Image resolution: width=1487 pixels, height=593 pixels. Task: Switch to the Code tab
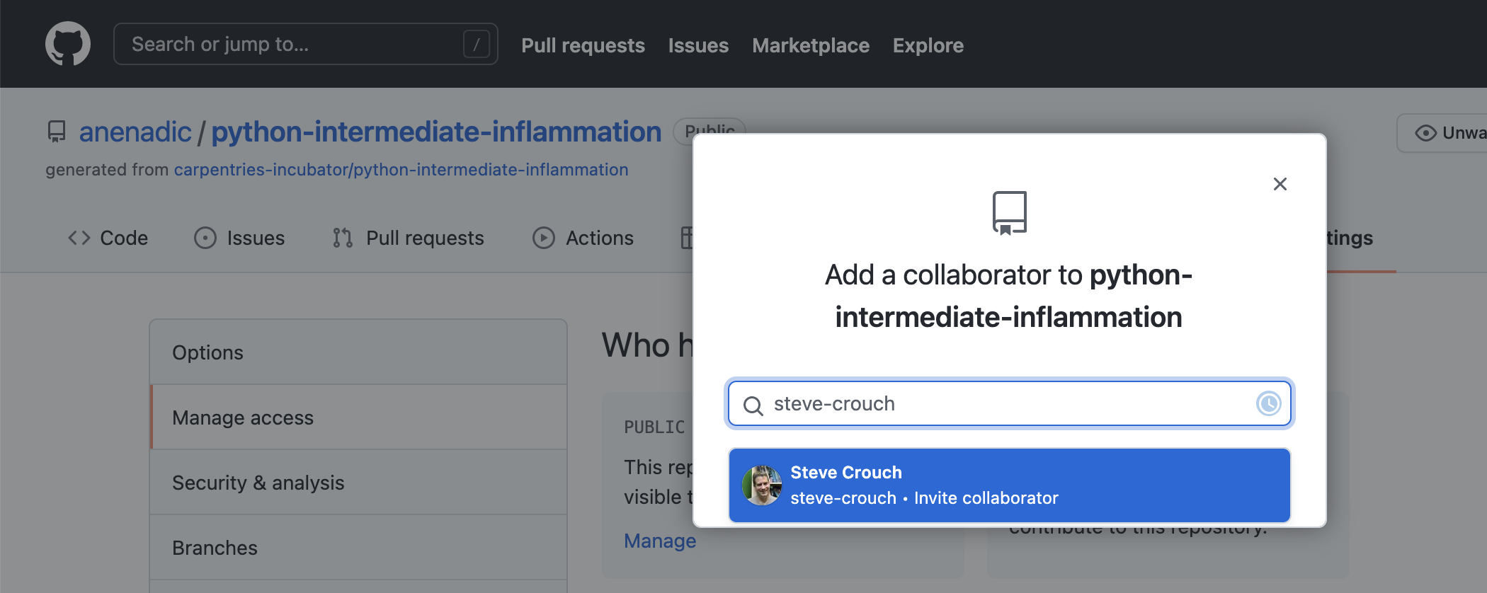(108, 238)
